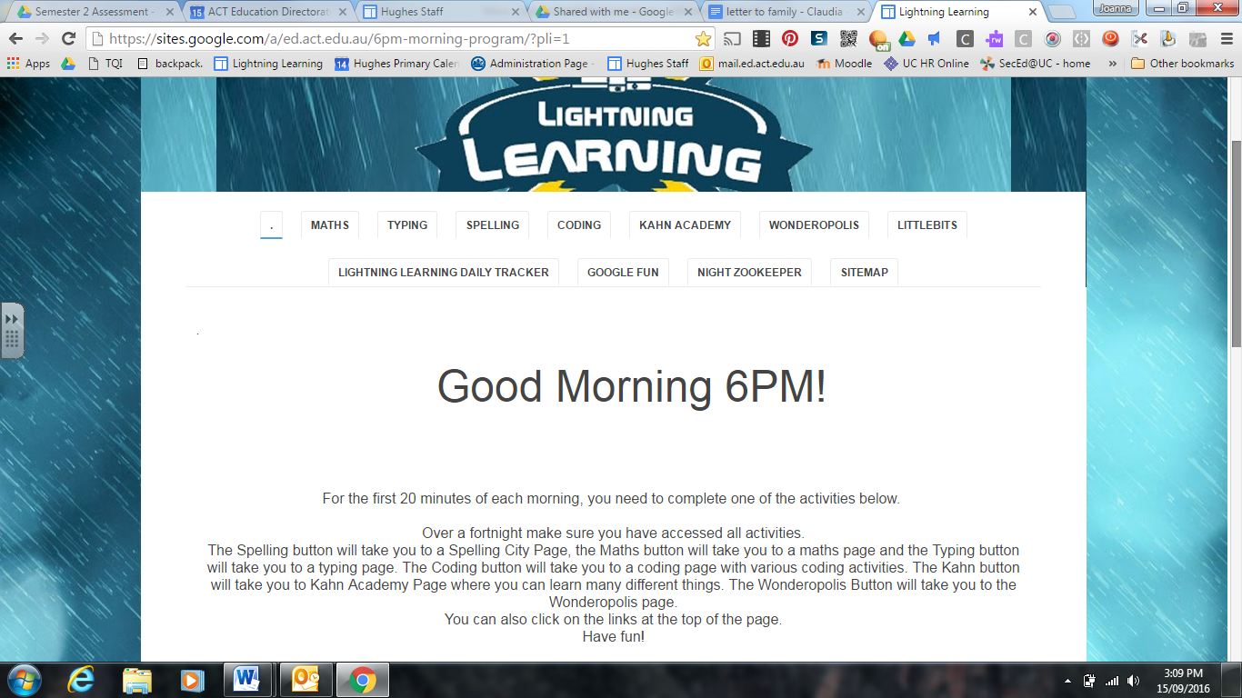Show more bookmarks with the double chevron
This screenshot has width=1242, height=698.
[1112, 64]
